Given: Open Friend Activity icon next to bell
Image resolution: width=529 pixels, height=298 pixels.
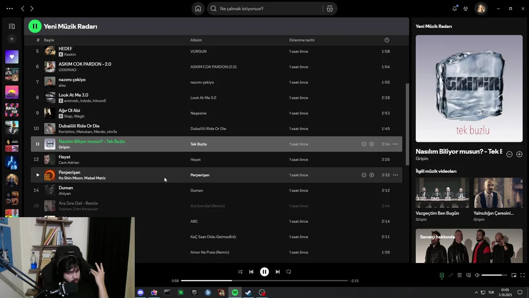Looking at the screenshot, I should click(x=466, y=8).
